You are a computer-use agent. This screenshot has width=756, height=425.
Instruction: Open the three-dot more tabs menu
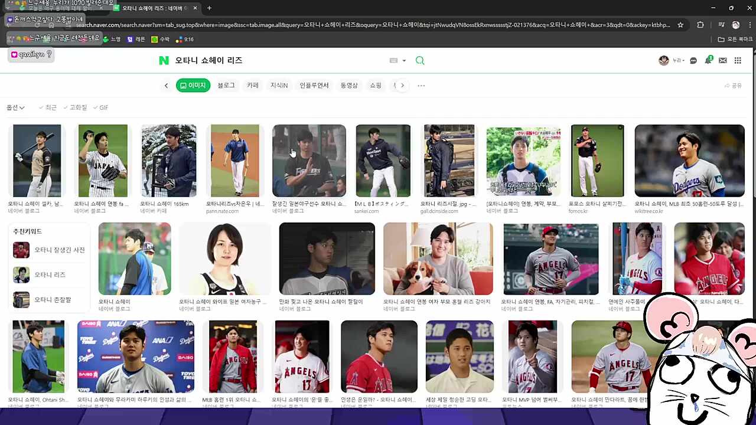tap(421, 86)
